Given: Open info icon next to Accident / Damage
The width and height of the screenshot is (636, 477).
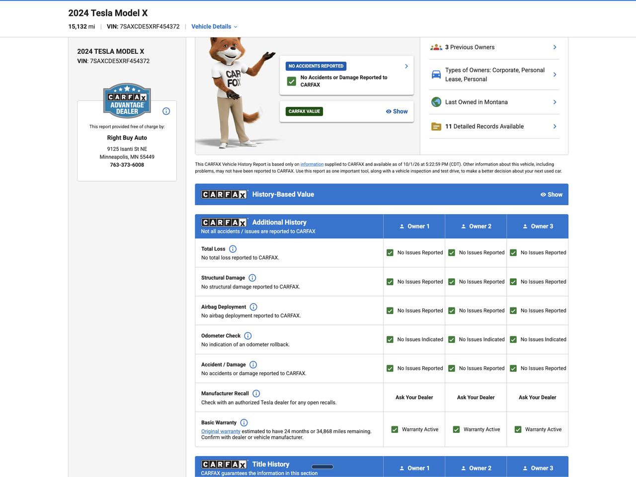Looking at the screenshot, I should pos(253,365).
